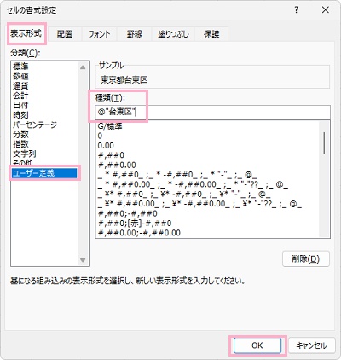
Task: Select ユーザー定義 category
Action: pos(44,173)
